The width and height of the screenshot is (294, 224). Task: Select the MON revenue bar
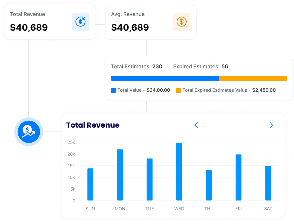click(120, 175)
